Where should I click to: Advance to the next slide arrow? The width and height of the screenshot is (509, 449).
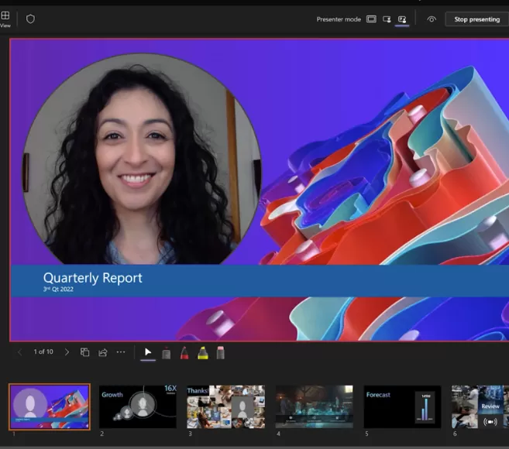[x=67, y=352]
